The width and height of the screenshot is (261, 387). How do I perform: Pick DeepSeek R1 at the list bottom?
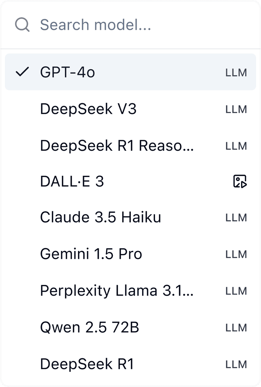pos(130,364)
